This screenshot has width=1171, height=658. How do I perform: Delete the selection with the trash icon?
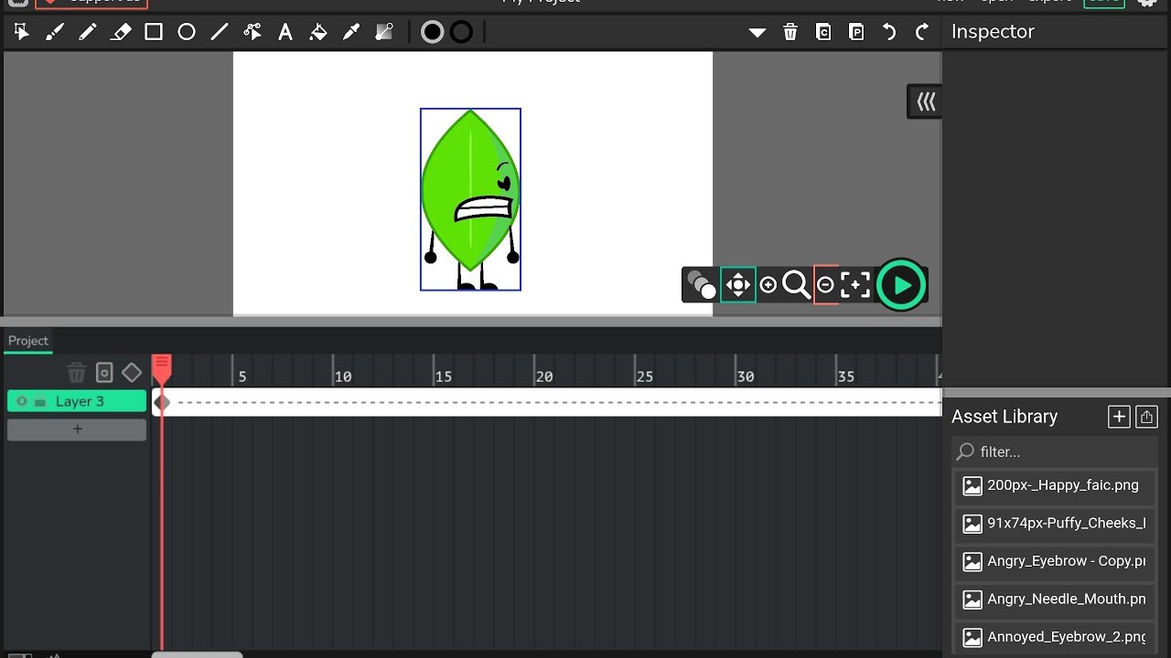click(x=790, y=33)
